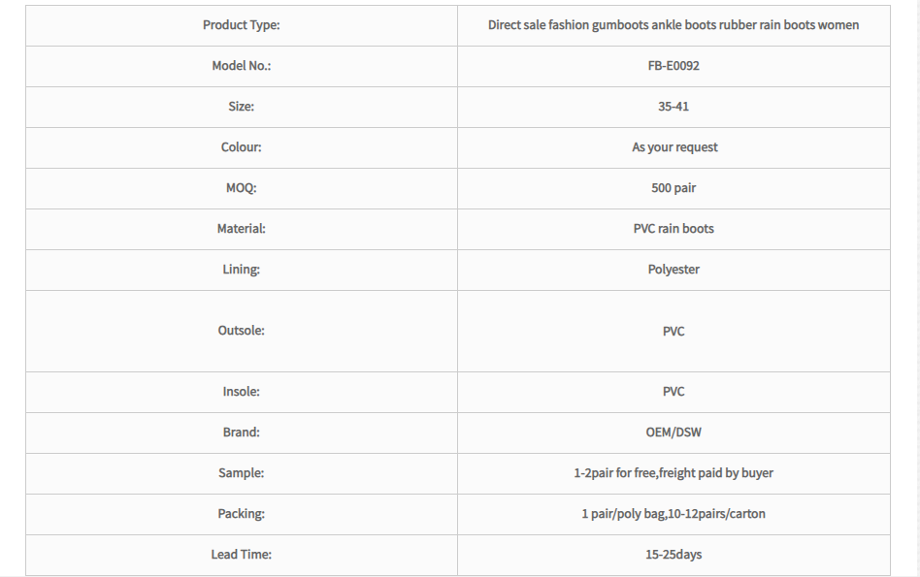The image size is (920, 577).
Task: Click the PVC rain boots material value
Action: [673, 229]
